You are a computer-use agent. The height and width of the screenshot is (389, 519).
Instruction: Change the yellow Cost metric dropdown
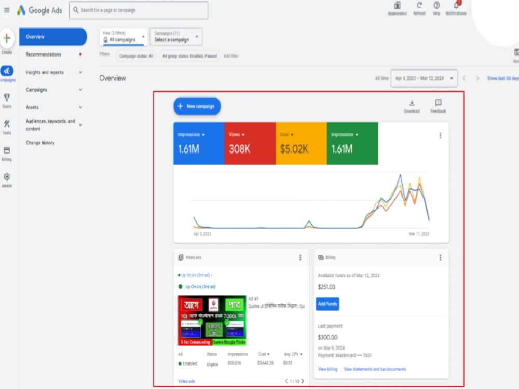[x=286, y=135]
